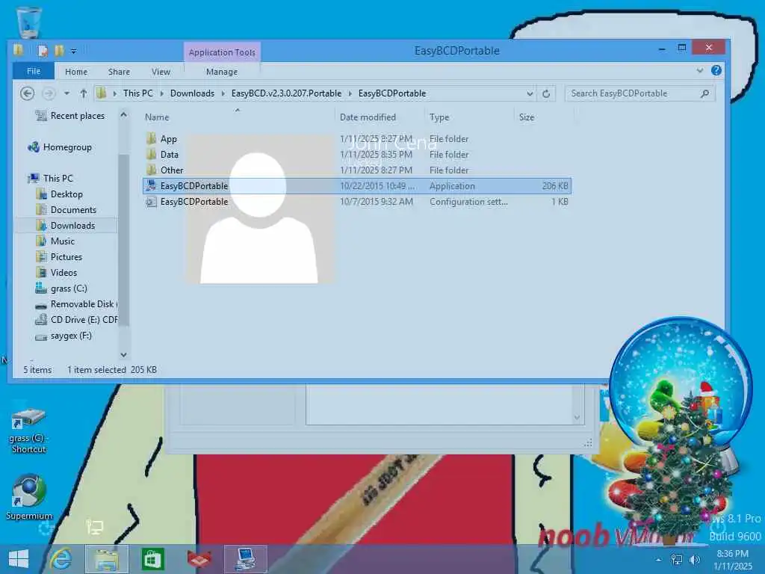Switch to the Home ribbon tab
765x574 pixels.
pos(76,72)
